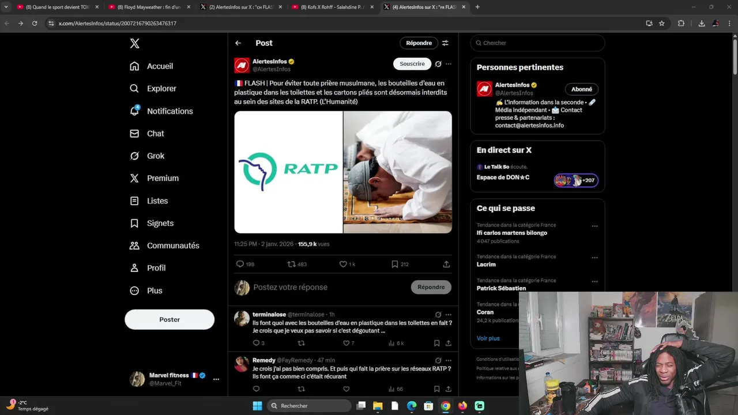Click the Chercher search box
The width and height of the screenshot is (738, 415).
(537, 43)
